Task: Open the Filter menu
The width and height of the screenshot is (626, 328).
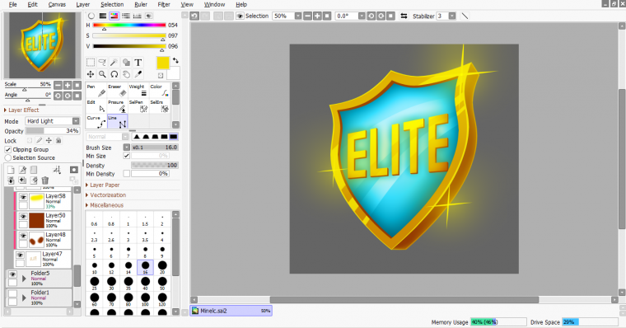Action: (x=164, y=4)
